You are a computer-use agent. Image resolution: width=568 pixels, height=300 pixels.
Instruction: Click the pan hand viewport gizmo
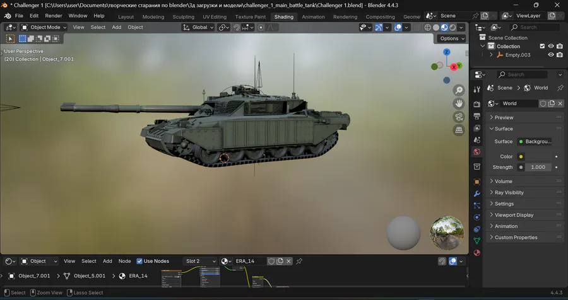click(459, 103)
